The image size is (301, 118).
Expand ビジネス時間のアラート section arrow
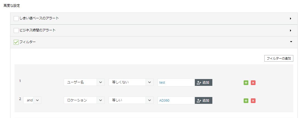290,30
